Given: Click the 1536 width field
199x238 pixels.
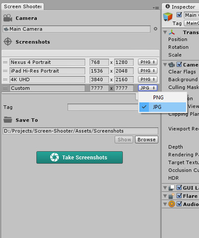Looking at the screenshot, I should 99,71.
